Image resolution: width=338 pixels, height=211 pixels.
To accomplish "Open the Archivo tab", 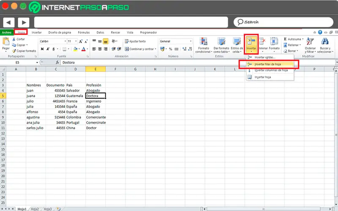I will (x=7, y=32).
